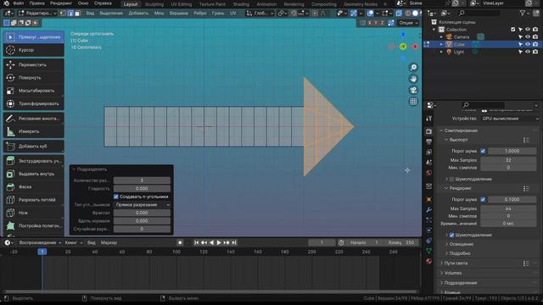Open the Edit (Правка) menu
This screenshot has width=543, height=305.
tap(36, 3)
